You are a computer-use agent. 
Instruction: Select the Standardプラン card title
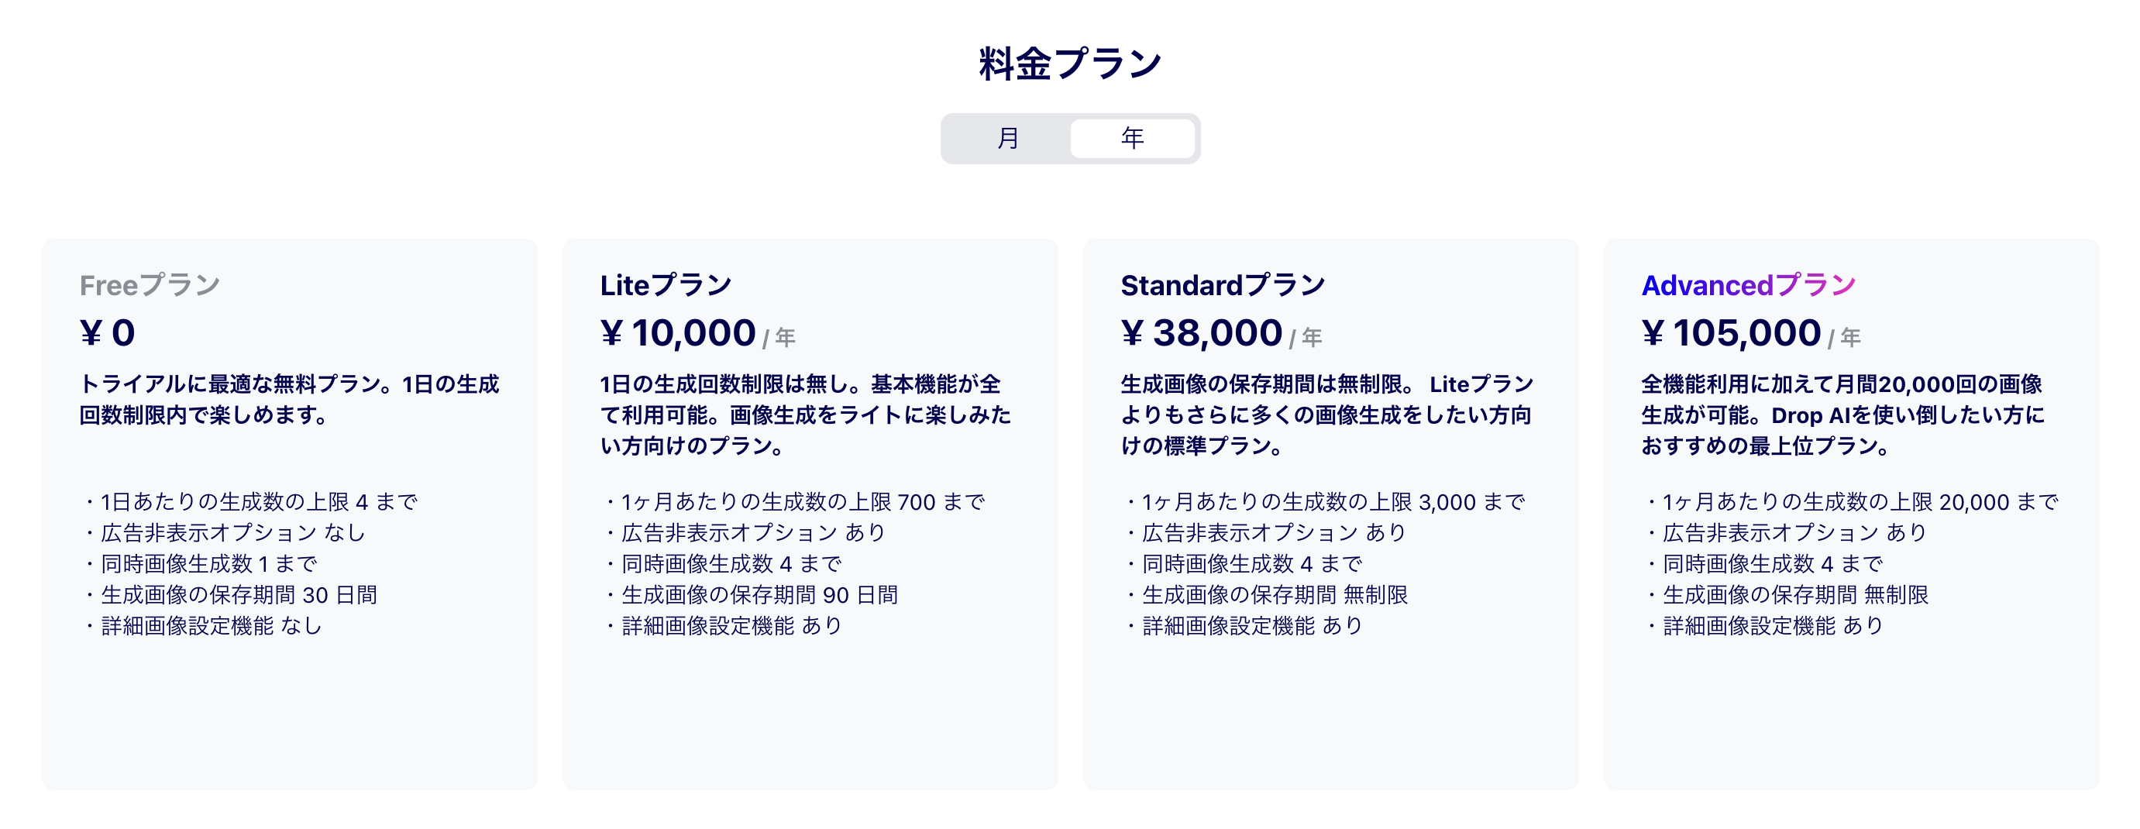tap(1223, 285)
